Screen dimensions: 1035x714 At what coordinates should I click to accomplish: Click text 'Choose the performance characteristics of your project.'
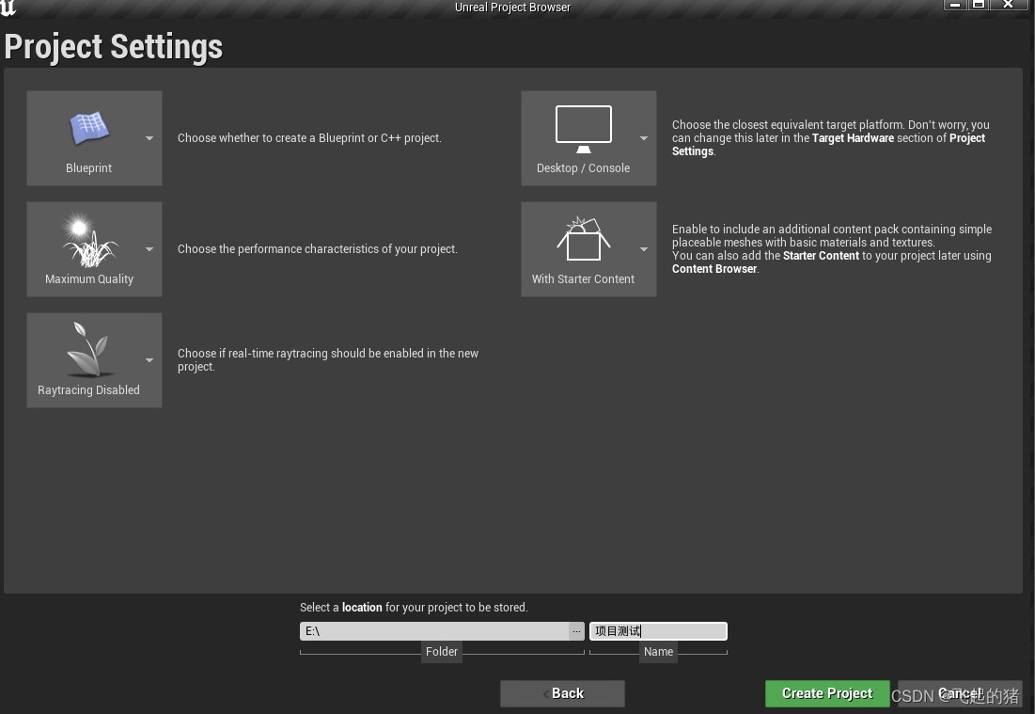tap(318, 249)
